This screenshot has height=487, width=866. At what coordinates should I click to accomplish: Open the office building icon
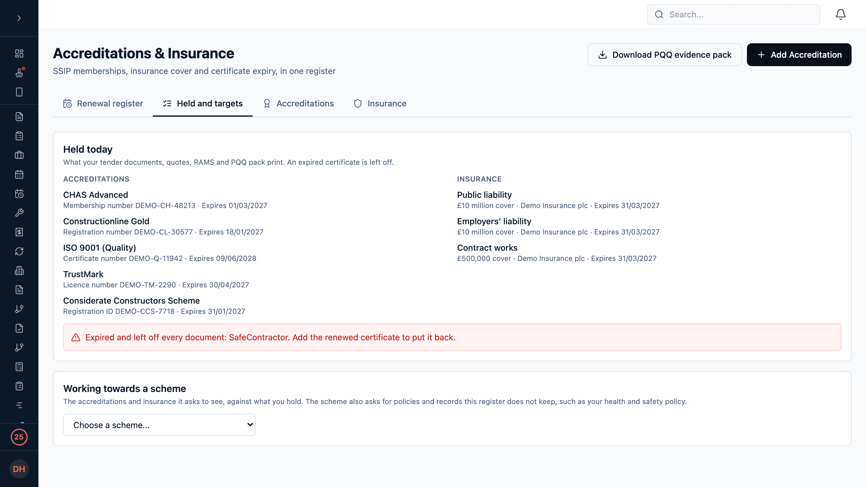tap(19, 271)
